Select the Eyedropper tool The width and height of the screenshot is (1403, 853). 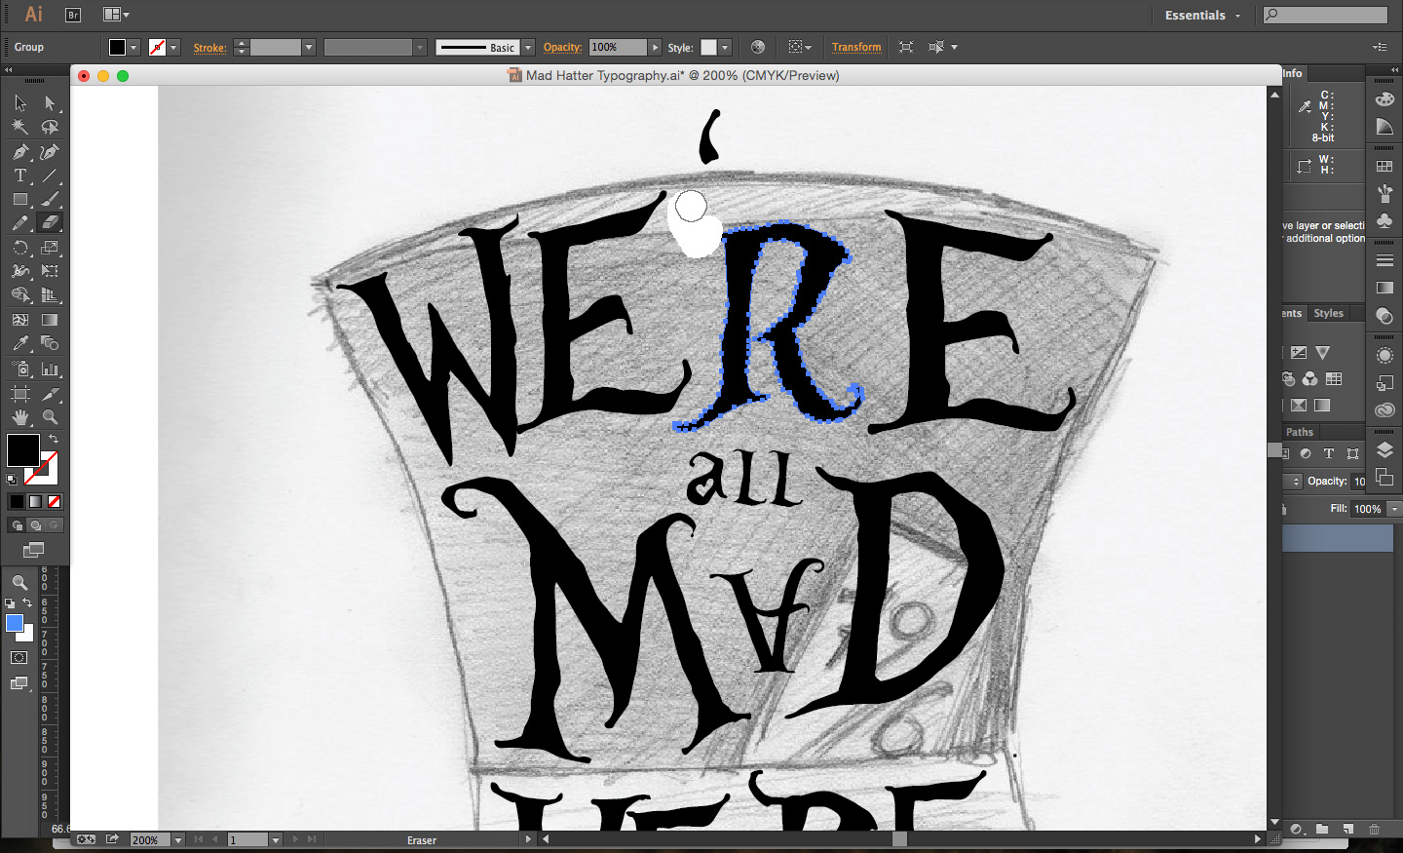point(20,343)
